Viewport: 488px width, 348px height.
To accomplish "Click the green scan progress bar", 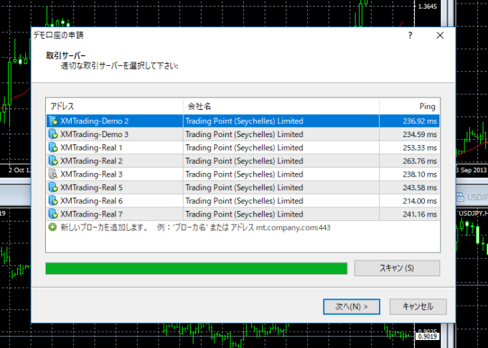I will click(196, 268).
